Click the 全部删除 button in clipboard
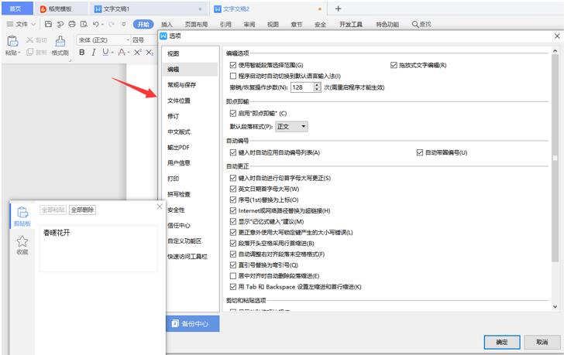The width and height of the screenshot is (567, 355). [82, 210]
